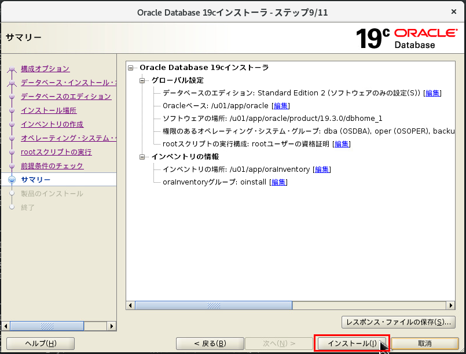Open 編集 link next to Oracleベース
Viewport: 466px width, 354px height.
(281, 105)
